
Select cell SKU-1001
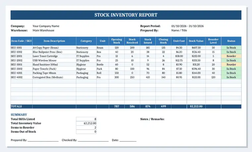click(22, 47)
